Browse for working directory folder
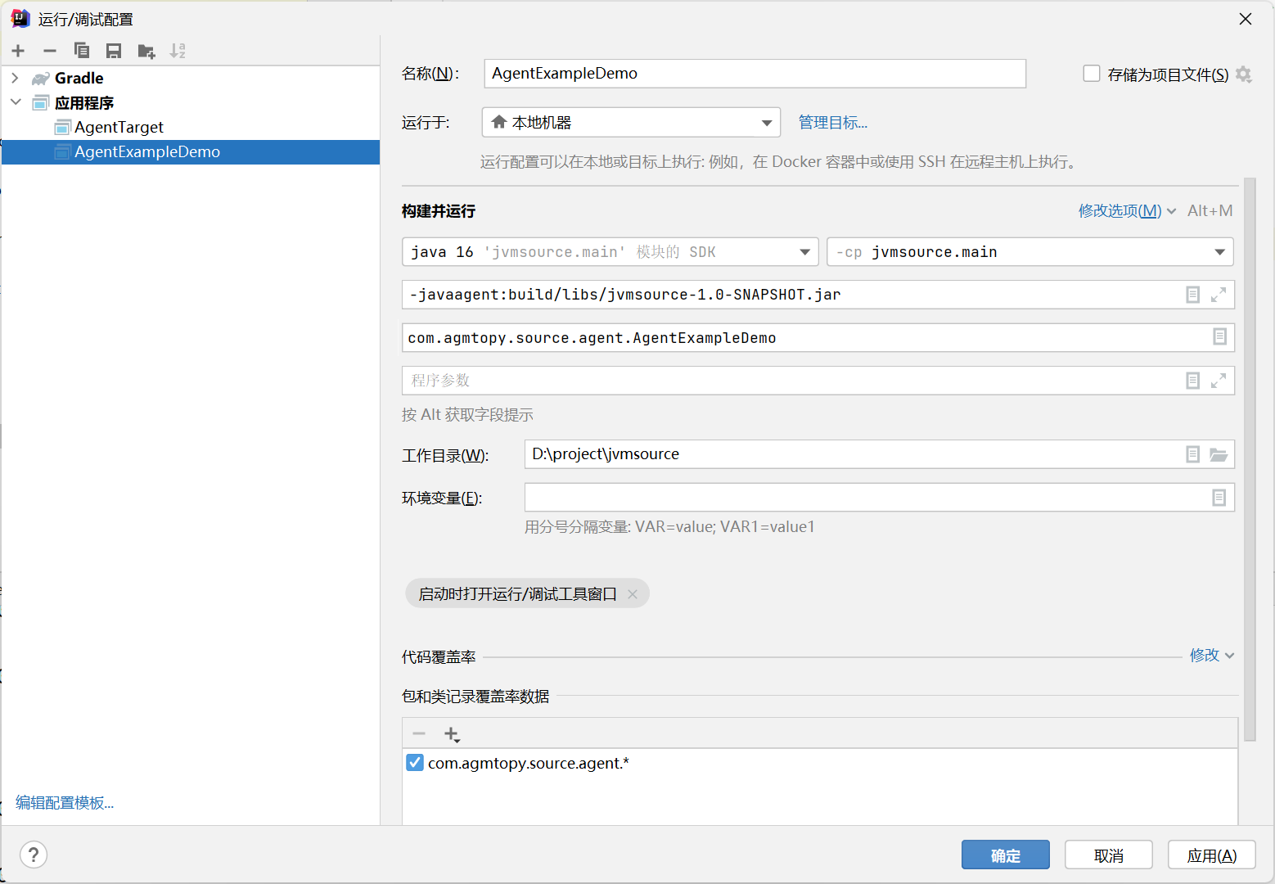The width and height of the screenshot is (1275, 884). (1219, 454)
